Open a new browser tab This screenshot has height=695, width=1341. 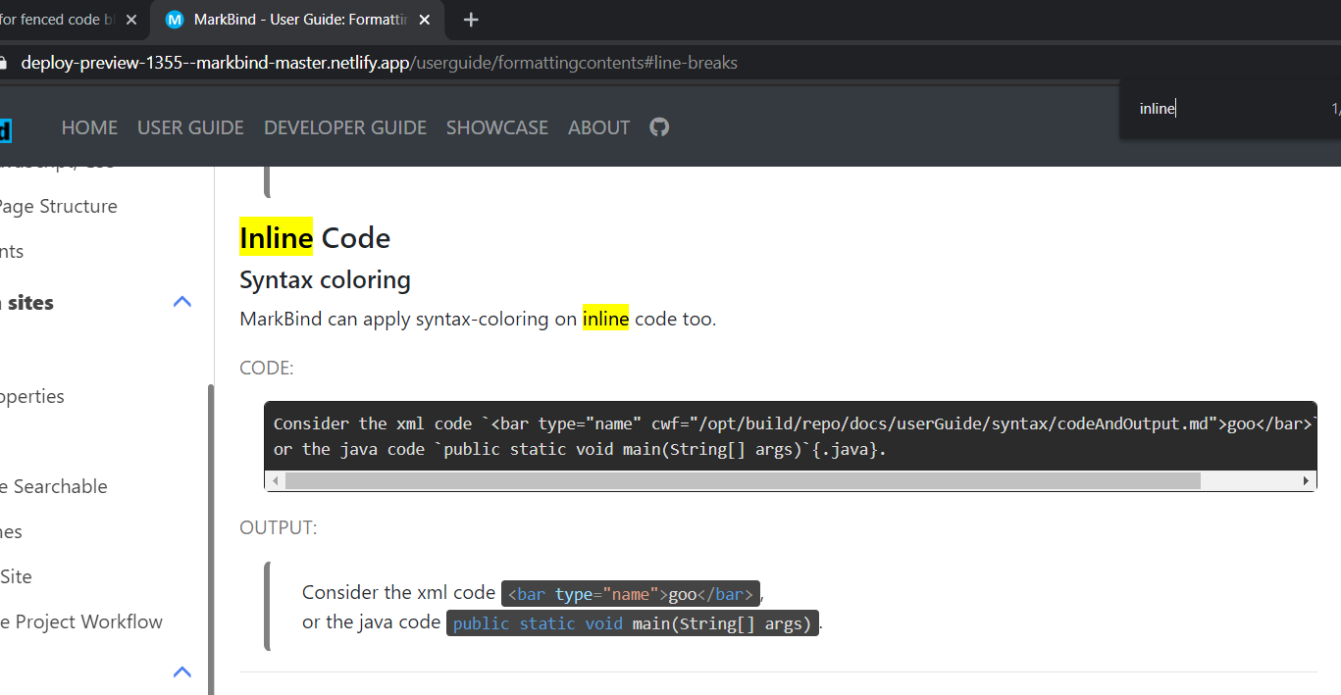pyautogui.click(x=471, y=20)
